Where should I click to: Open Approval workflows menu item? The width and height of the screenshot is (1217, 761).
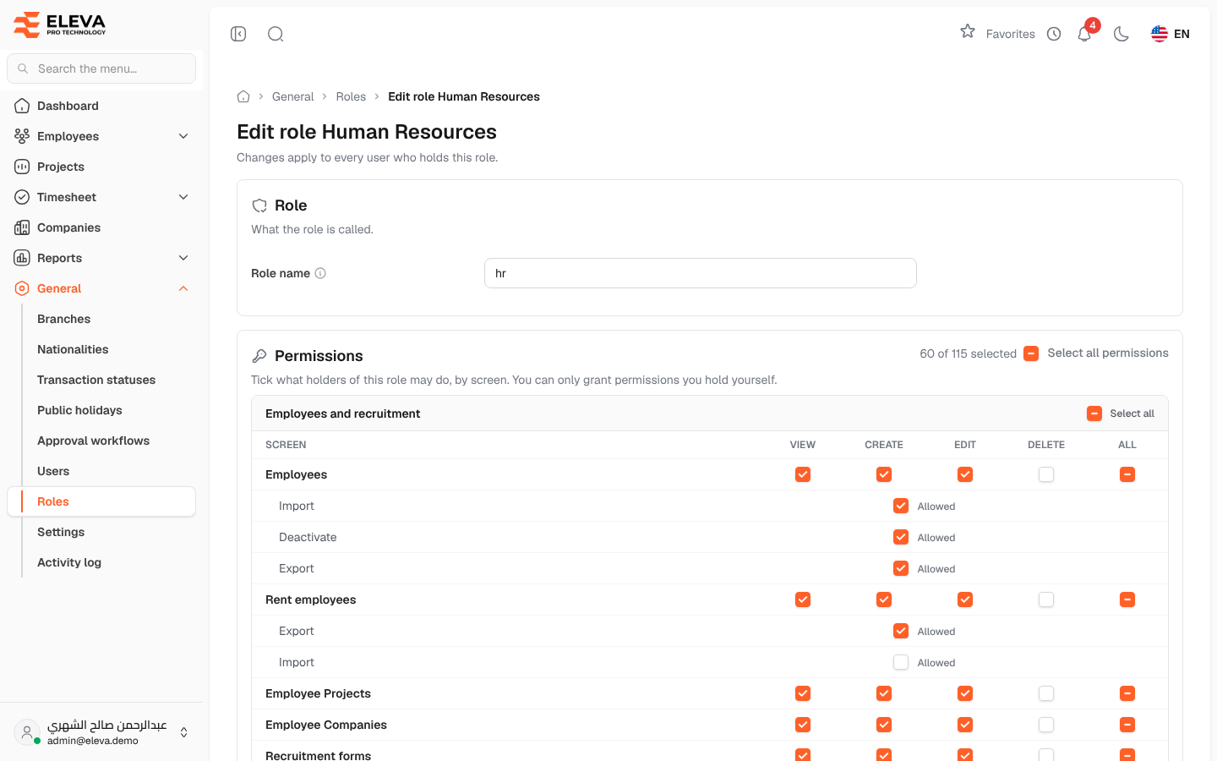[x=93, y=441]
